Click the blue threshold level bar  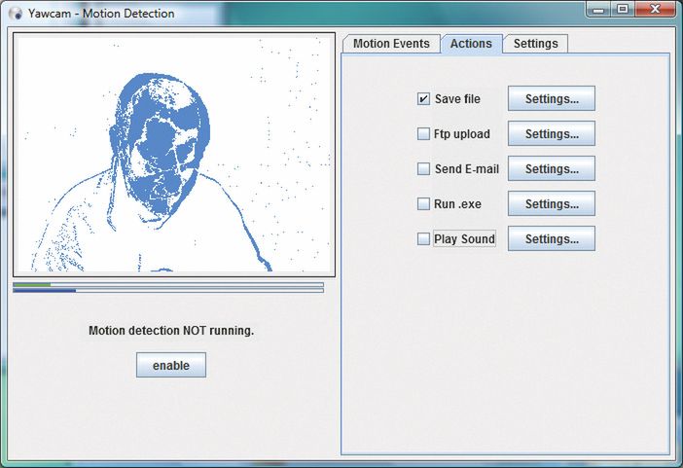[x=168, y=290]
